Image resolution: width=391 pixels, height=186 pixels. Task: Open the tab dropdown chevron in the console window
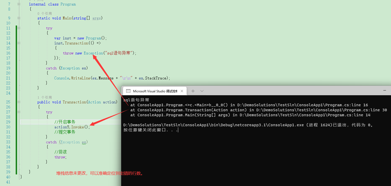click(x=202, y=91)
